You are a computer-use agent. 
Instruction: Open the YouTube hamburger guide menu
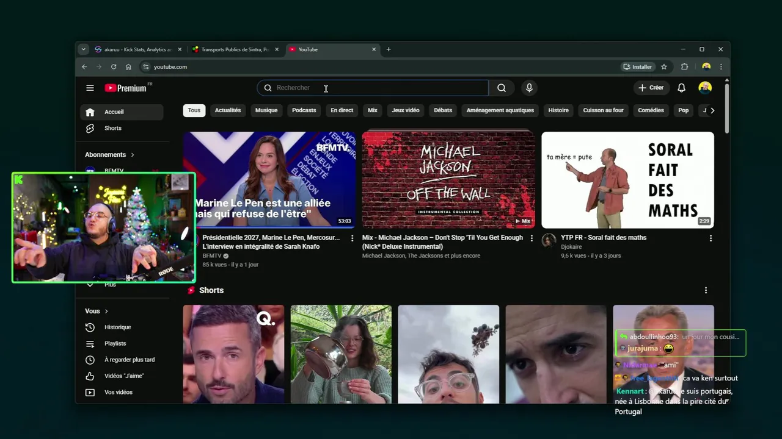(x=90, y=88)
